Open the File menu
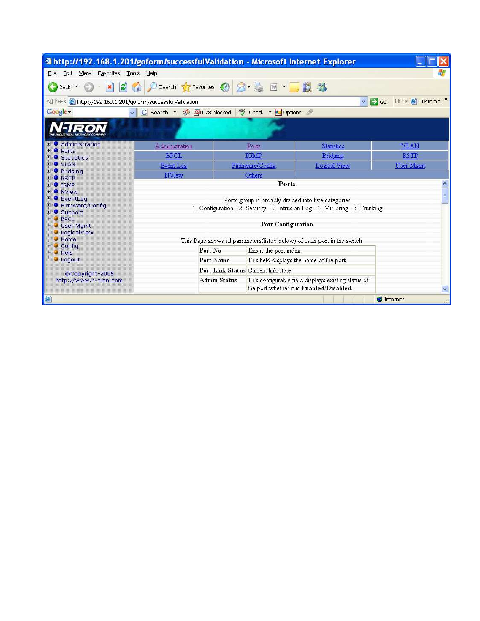 pyautogui.click(x=52, y=73)
